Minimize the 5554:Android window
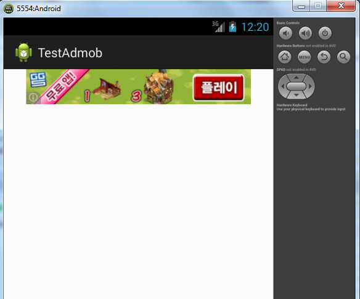The width and height of the screenshot is (360, 299). [301, 6]
